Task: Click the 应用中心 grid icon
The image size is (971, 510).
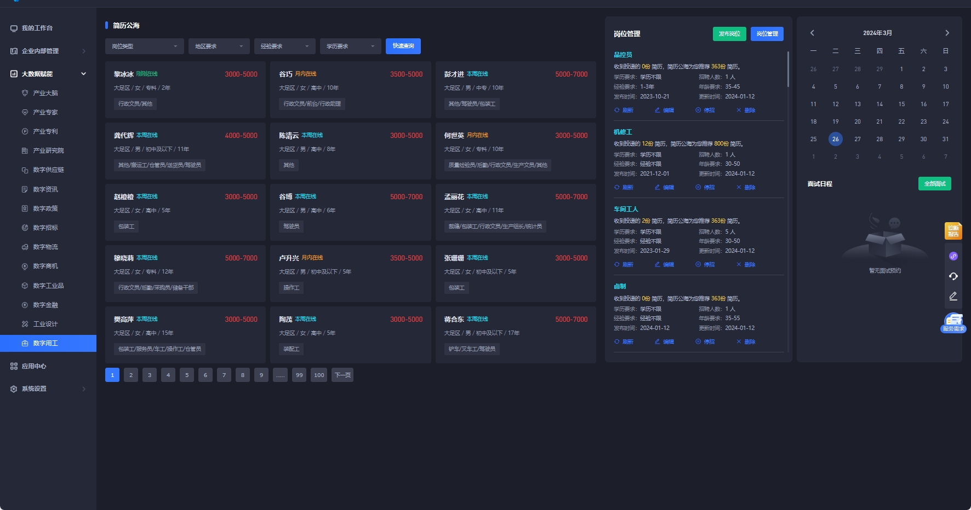Action: click(14, 366)
